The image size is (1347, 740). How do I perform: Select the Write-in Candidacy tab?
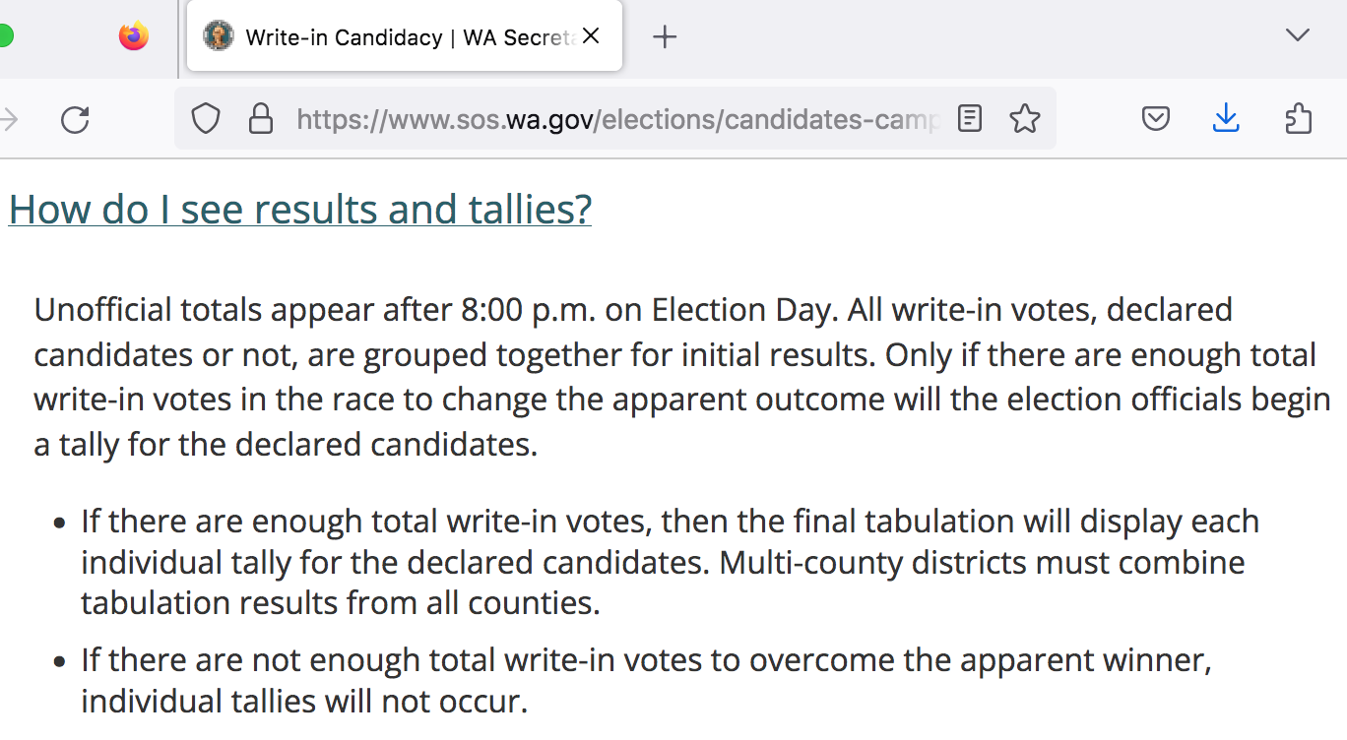tap(394, 37)
